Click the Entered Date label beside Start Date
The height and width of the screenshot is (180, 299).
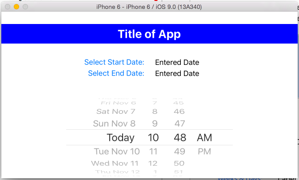pos(177,62)
